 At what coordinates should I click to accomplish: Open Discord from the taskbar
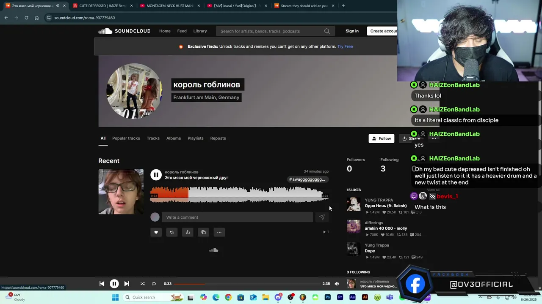[x=278, y=297]
